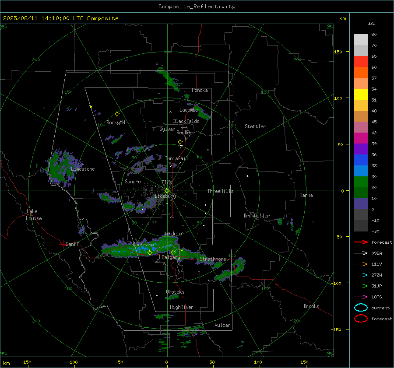Click the 80 dBZ scale value
Viewport: 394px width, 368px height.
374,35
